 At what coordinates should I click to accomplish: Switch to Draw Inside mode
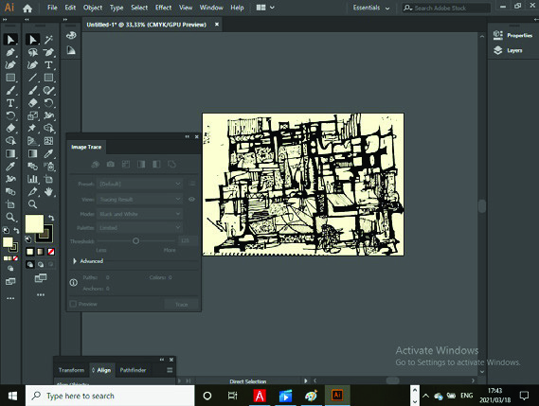point(51,264)
